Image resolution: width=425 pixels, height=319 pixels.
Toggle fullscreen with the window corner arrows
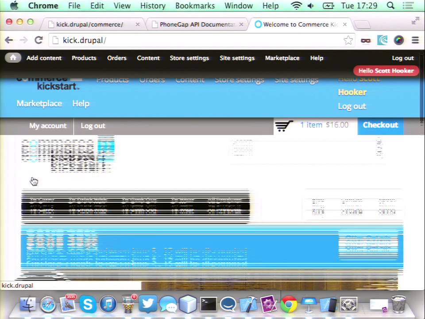[x=415, y=21]
